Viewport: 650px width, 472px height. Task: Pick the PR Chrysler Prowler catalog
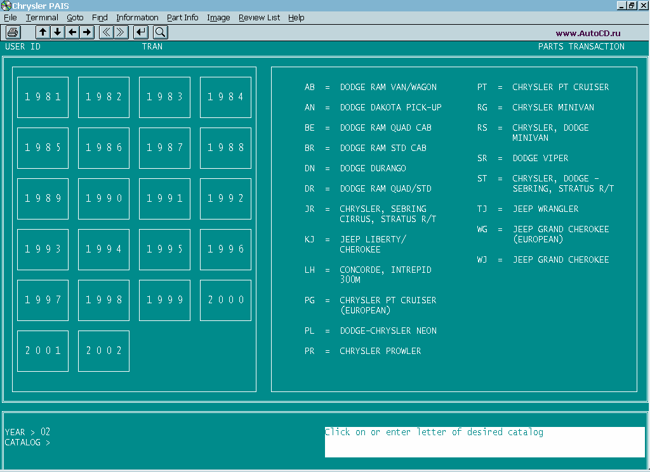[x=362, y=351]
